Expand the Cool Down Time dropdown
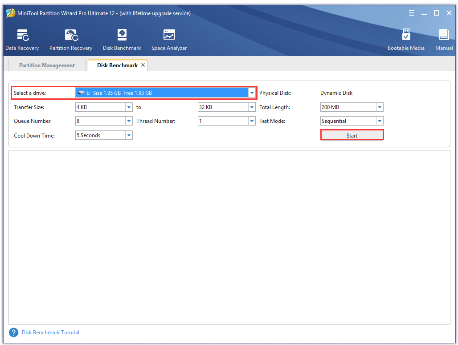This screenshot has width=458, height=345. [129, 135]
